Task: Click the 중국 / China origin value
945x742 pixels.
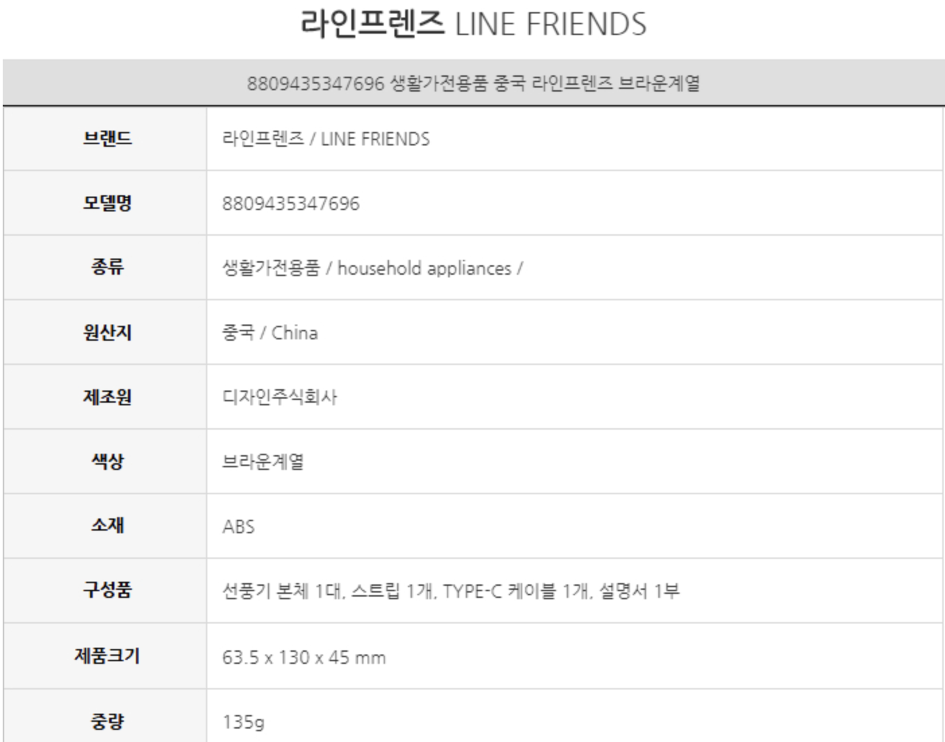Action: [270, 333]
